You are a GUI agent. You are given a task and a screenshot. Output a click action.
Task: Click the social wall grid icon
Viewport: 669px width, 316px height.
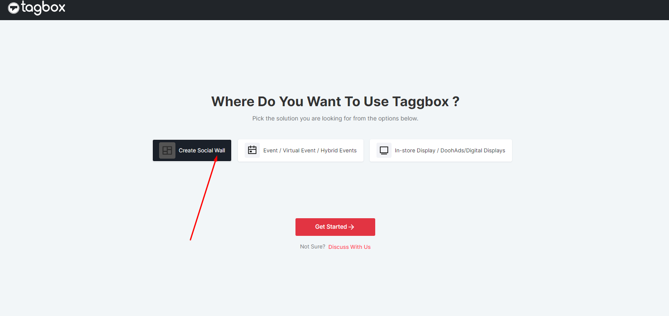(x=167, y=150)
